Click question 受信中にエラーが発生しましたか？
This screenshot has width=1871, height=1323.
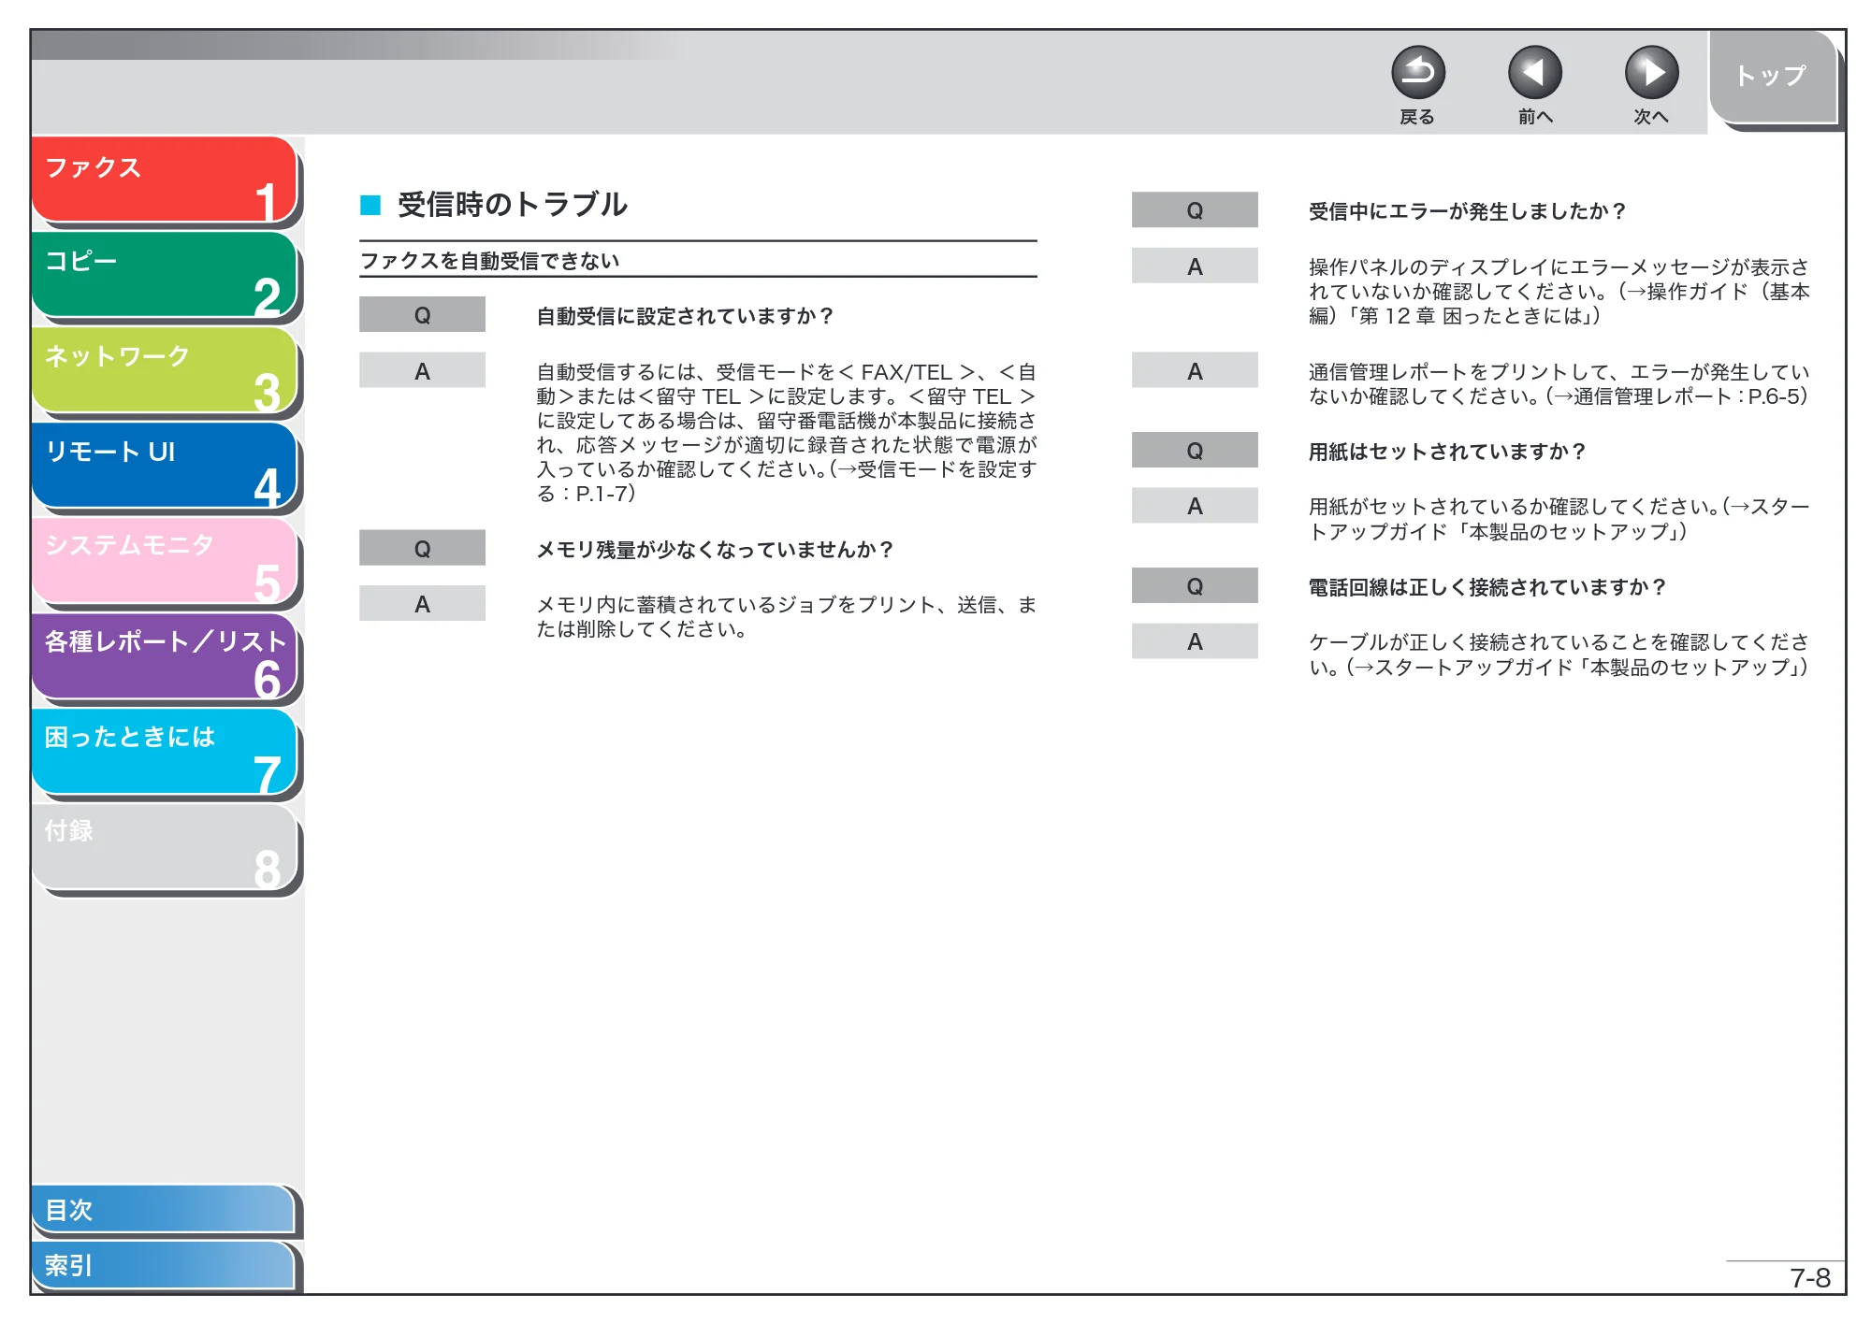[x=1467, y=211]
